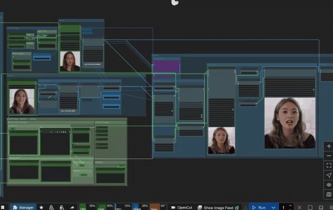This screenshot has width=333, height=210.
Task: Open the ComfyUI Manager
Action: tap(23, 207)
